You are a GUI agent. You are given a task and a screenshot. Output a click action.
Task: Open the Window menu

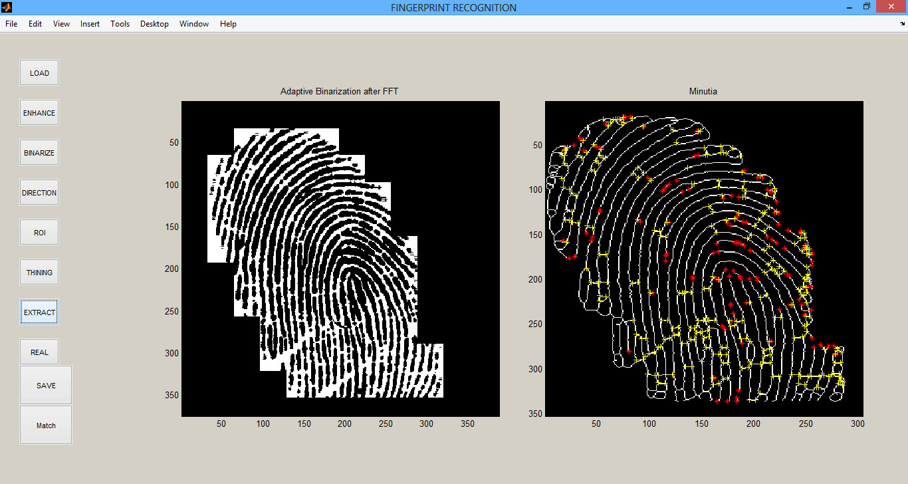(194, 24)
